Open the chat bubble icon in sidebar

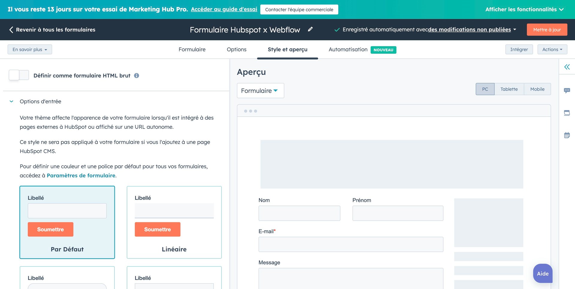[567, 90]
